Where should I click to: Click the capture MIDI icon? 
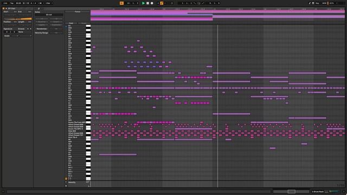(x=169, y=3)
